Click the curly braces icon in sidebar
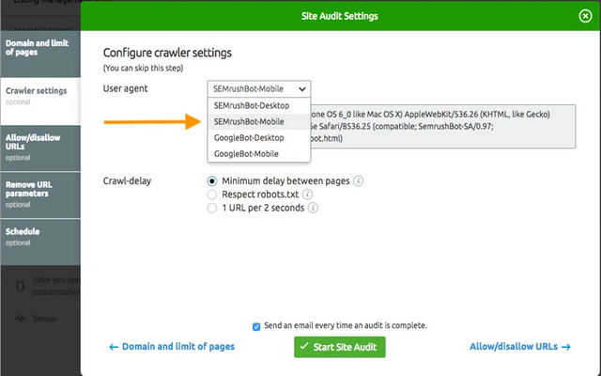Image resolution: width=601 pixels, height=376 pixels. tap(20, 283)
